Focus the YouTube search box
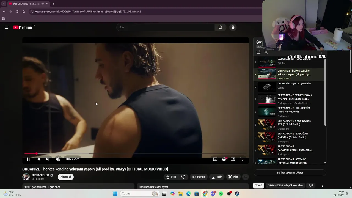 click(x=166, y=27)
